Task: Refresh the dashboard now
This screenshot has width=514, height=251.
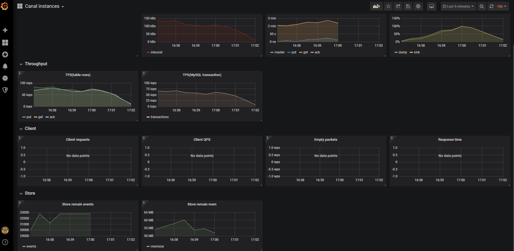Action: point(492,6)
